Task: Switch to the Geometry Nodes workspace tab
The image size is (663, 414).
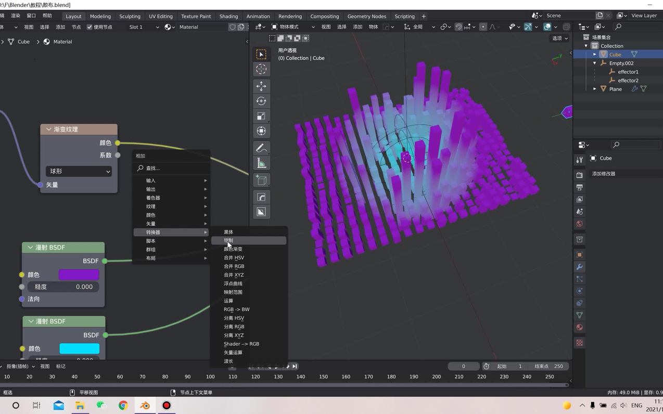Action: tap(367, 16)
